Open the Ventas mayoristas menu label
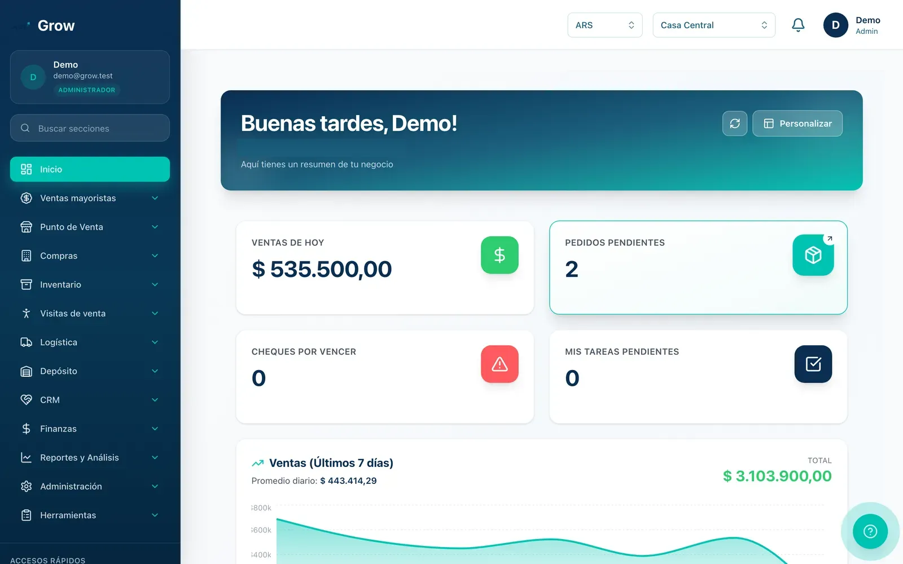Screen dimensions: 903x564 78,198
